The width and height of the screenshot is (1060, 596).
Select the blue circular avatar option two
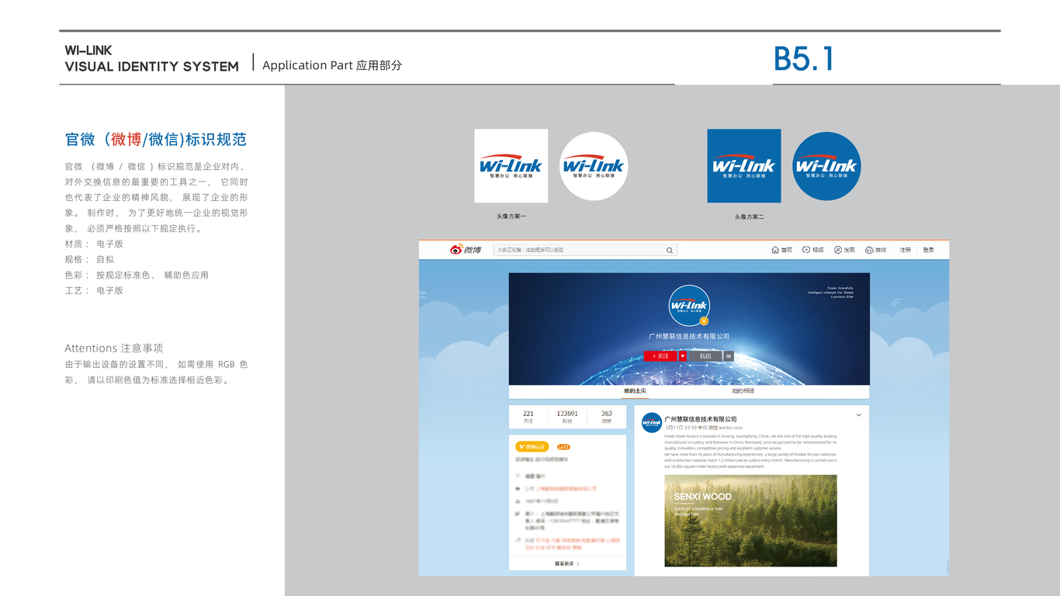point(826,166)
